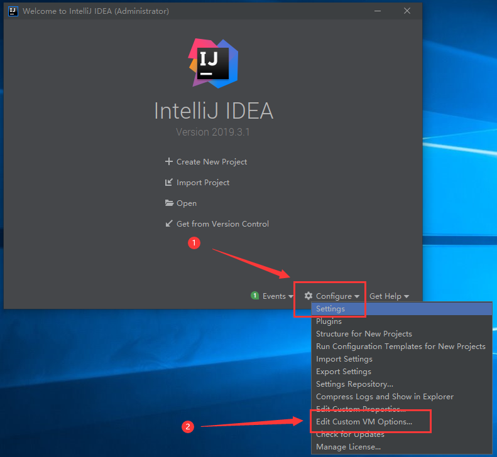Screen dimensions: 497x457
Task: Click the import icon beside Import Project
Action: 168,183
